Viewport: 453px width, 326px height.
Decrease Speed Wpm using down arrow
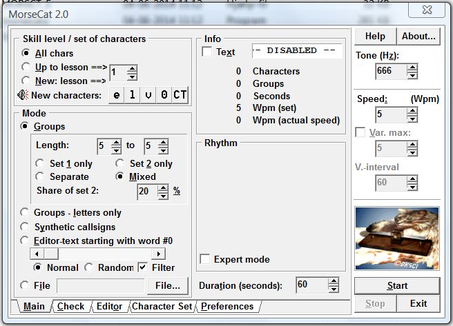[x=412, y=119]
